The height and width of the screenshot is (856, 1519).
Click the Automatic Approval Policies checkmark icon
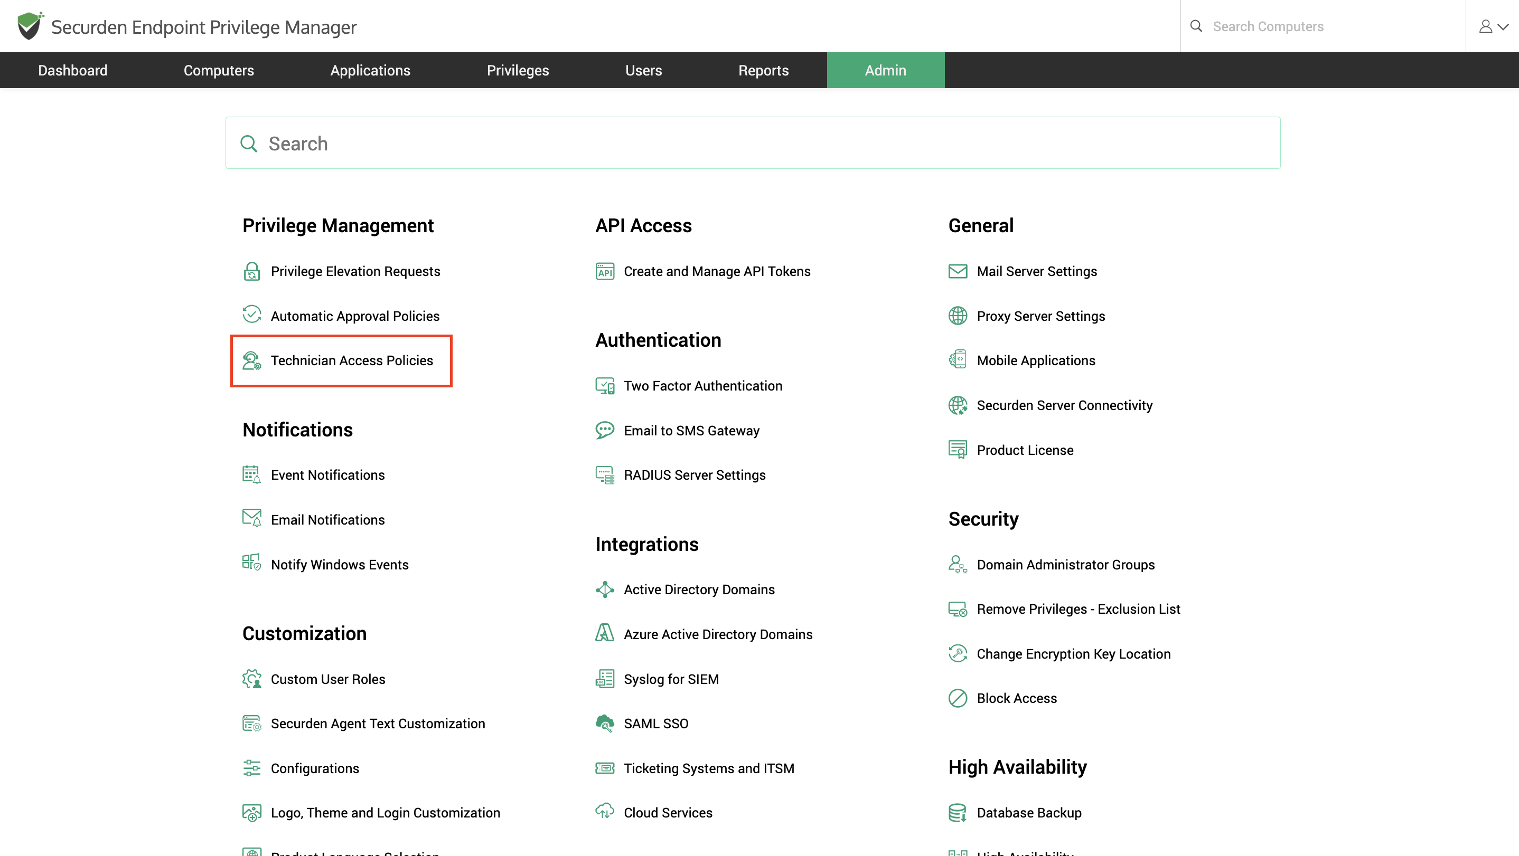(252, 315)
